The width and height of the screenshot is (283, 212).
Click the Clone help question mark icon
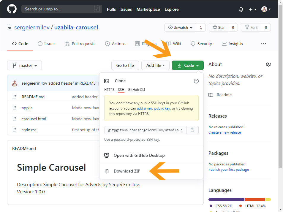click(x=196, y=81)
